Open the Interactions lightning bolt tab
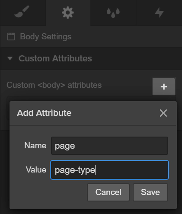182x214 pixels. pos(159,13)
